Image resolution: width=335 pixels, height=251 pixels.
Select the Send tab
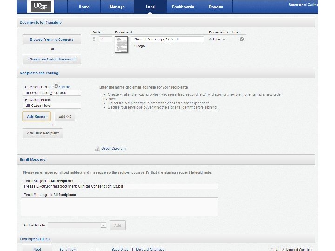pos(150,7)
